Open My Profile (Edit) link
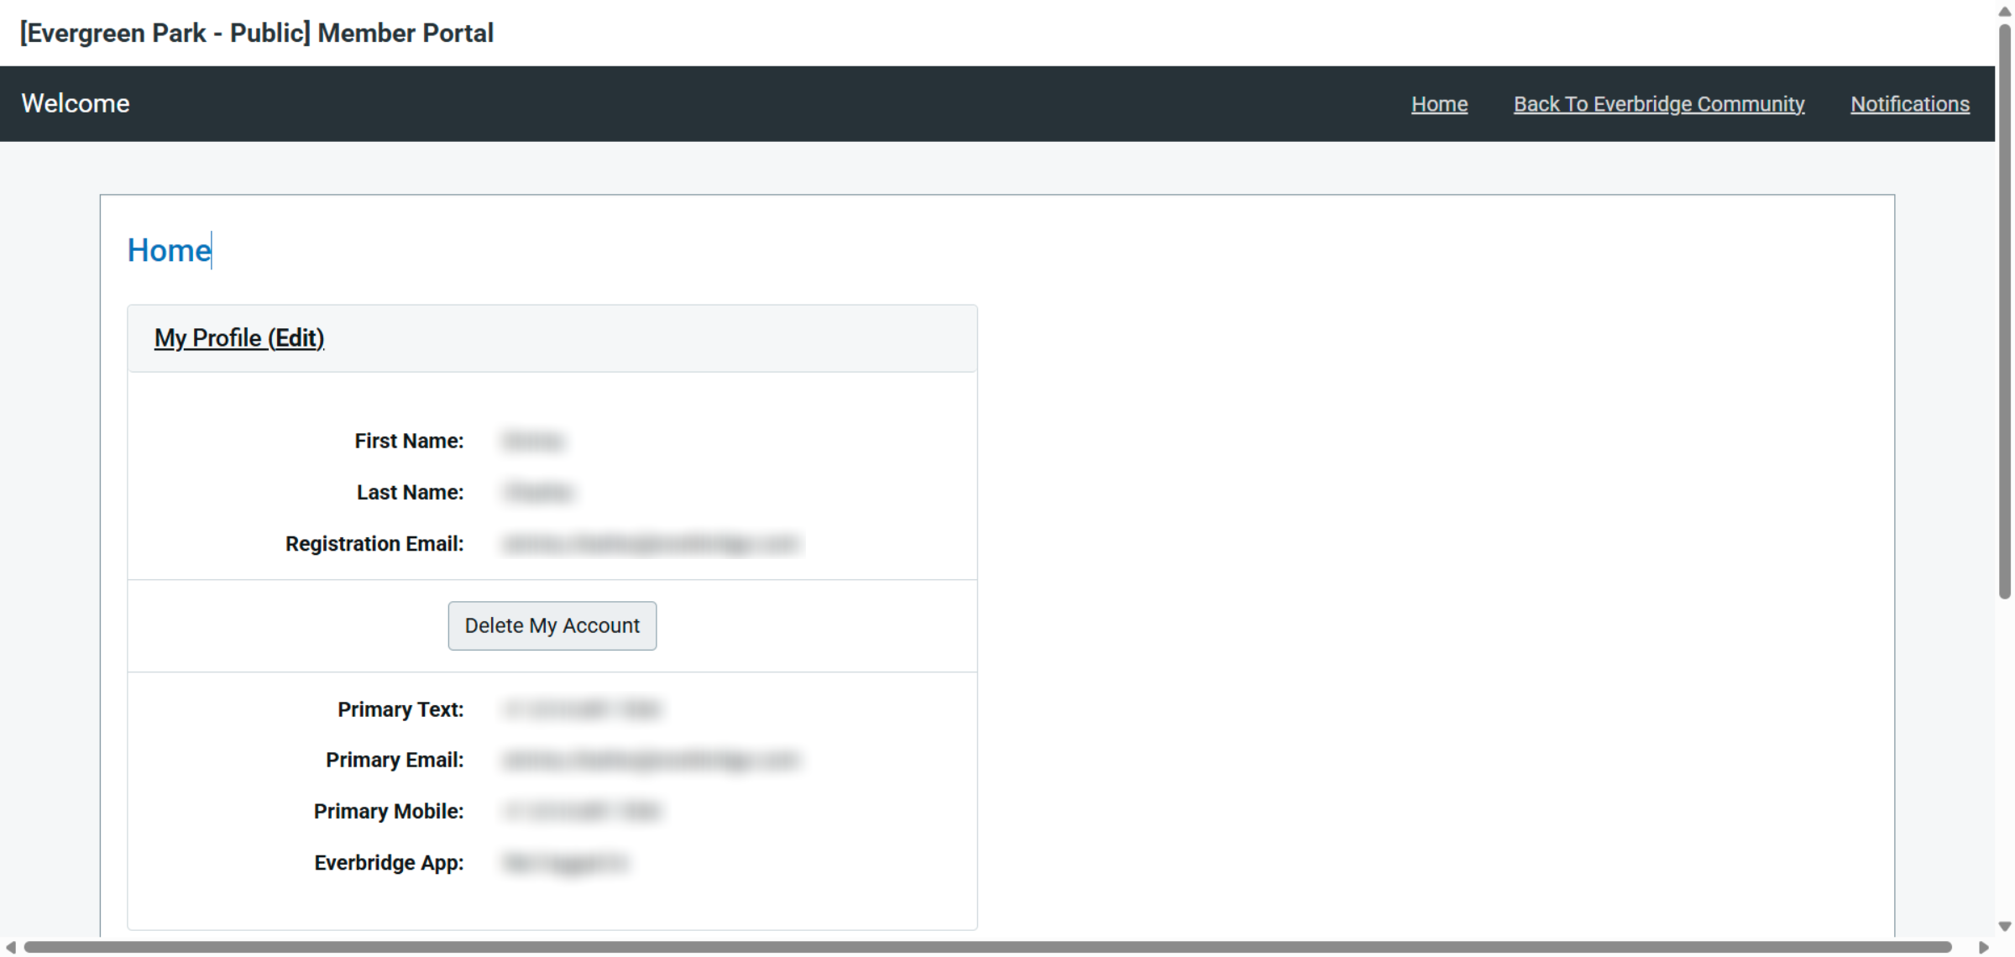Screen dimensions: 2015x957 [x=239, y=338]
